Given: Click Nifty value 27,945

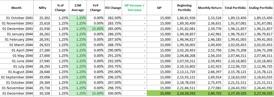Looking at the screenshot, I should click(43, 61).
